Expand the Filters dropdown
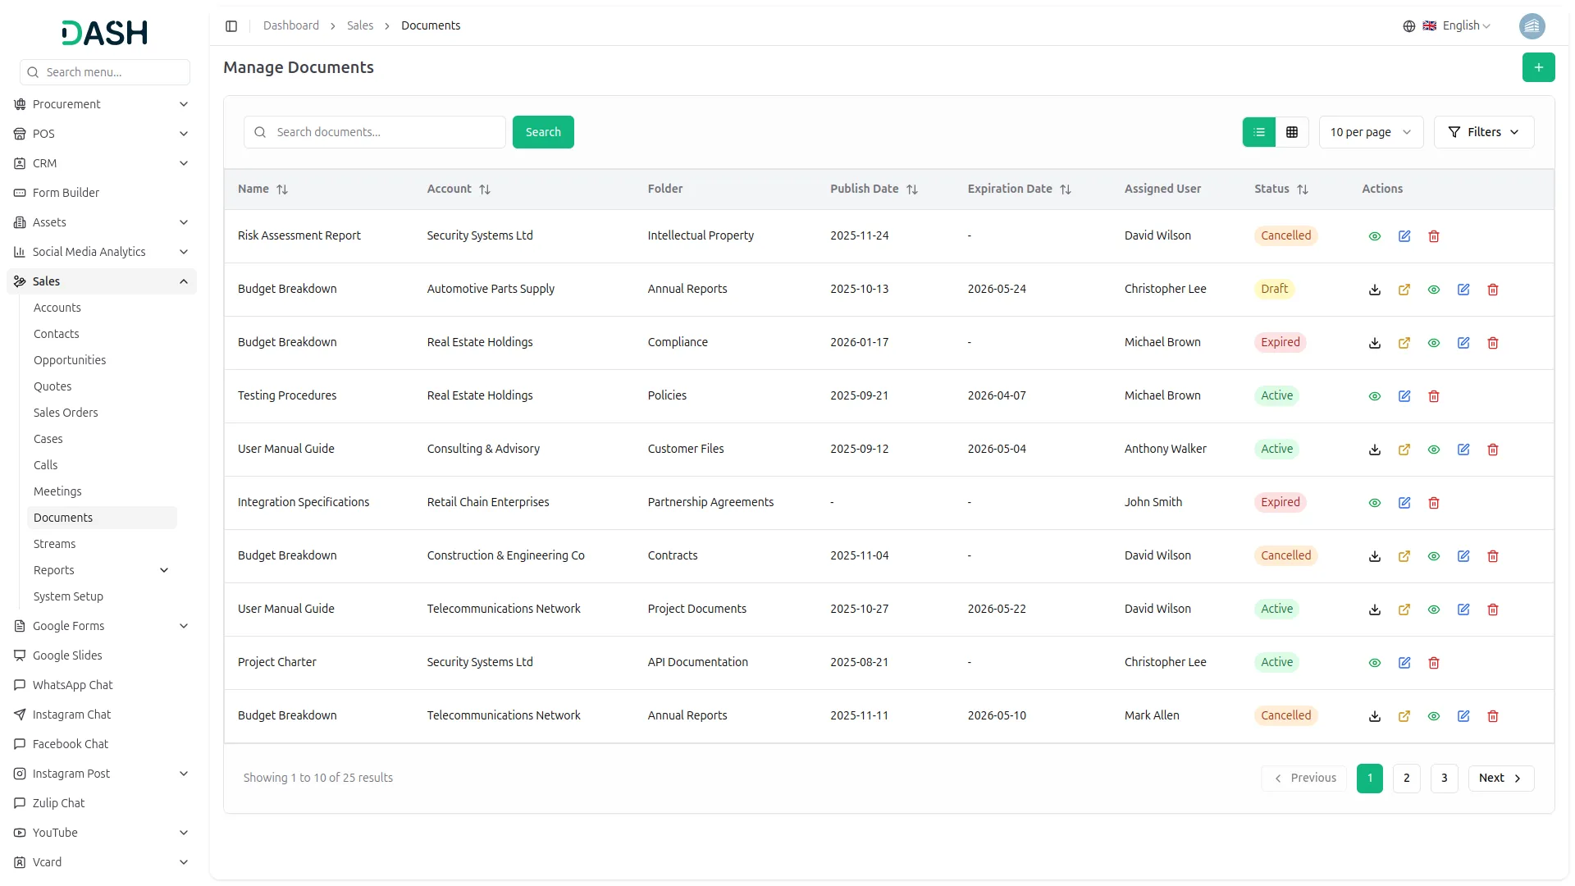This screenshot has width=1575, height=886. point(1483,132)
